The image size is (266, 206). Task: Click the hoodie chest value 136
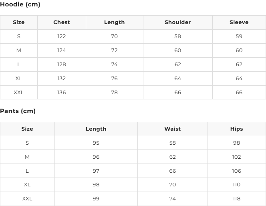click(x=61, y=93)
